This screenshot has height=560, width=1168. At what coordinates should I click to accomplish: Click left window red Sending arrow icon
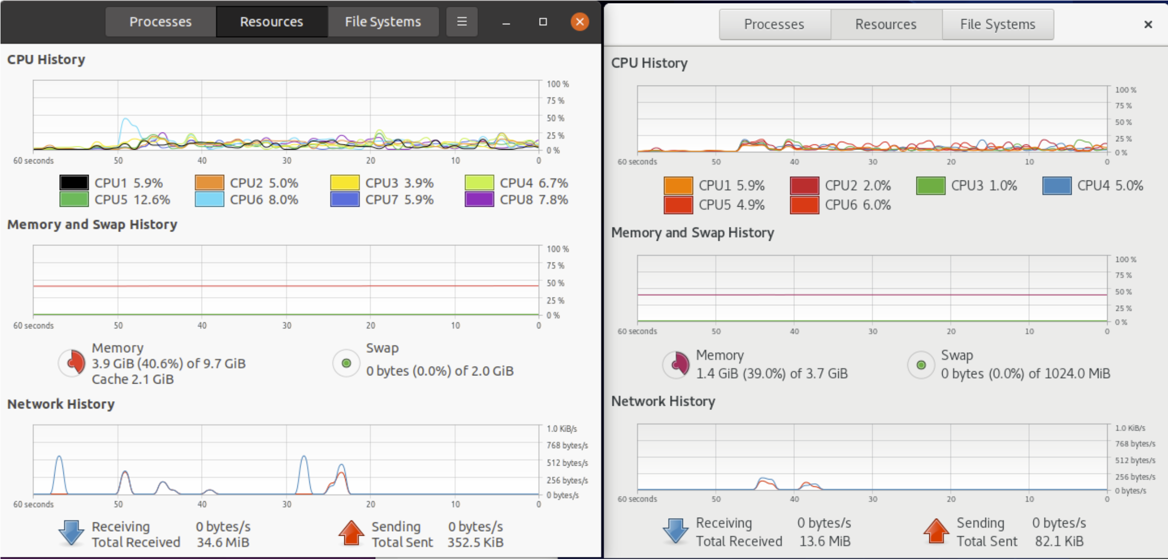352,533
